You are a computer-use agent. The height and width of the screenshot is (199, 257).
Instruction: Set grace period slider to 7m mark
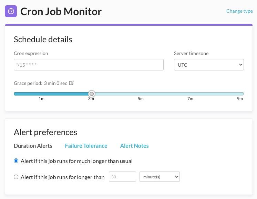pyautogui.click(x=190, y=94)
